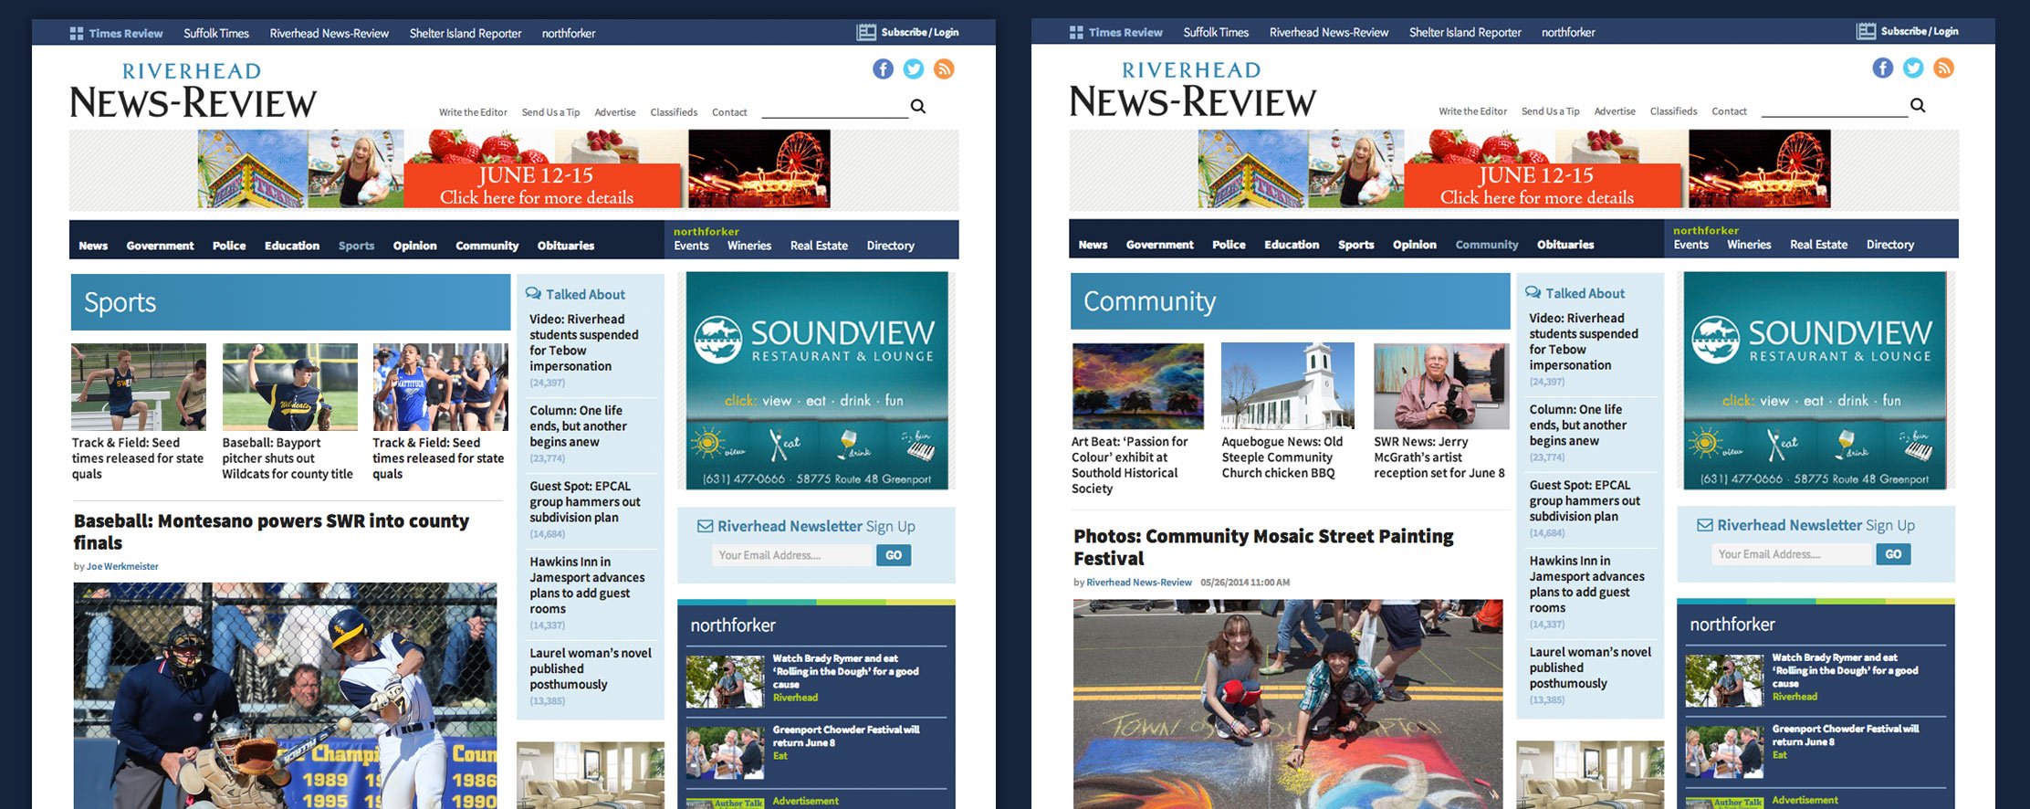Click search magnifier icon on the Community page

pyautogui.click(x=1918, y=106)
